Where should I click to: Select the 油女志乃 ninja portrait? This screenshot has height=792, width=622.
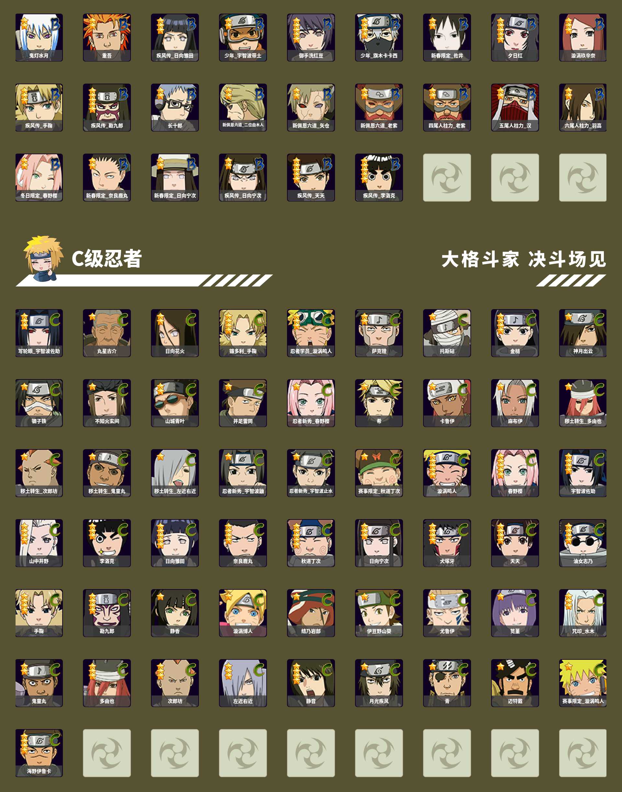pos(583,543)
